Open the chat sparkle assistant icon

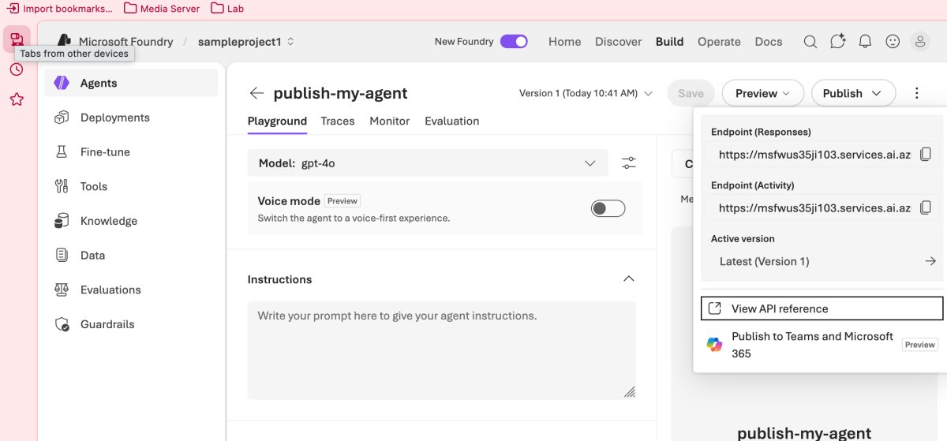click(838, 42)
